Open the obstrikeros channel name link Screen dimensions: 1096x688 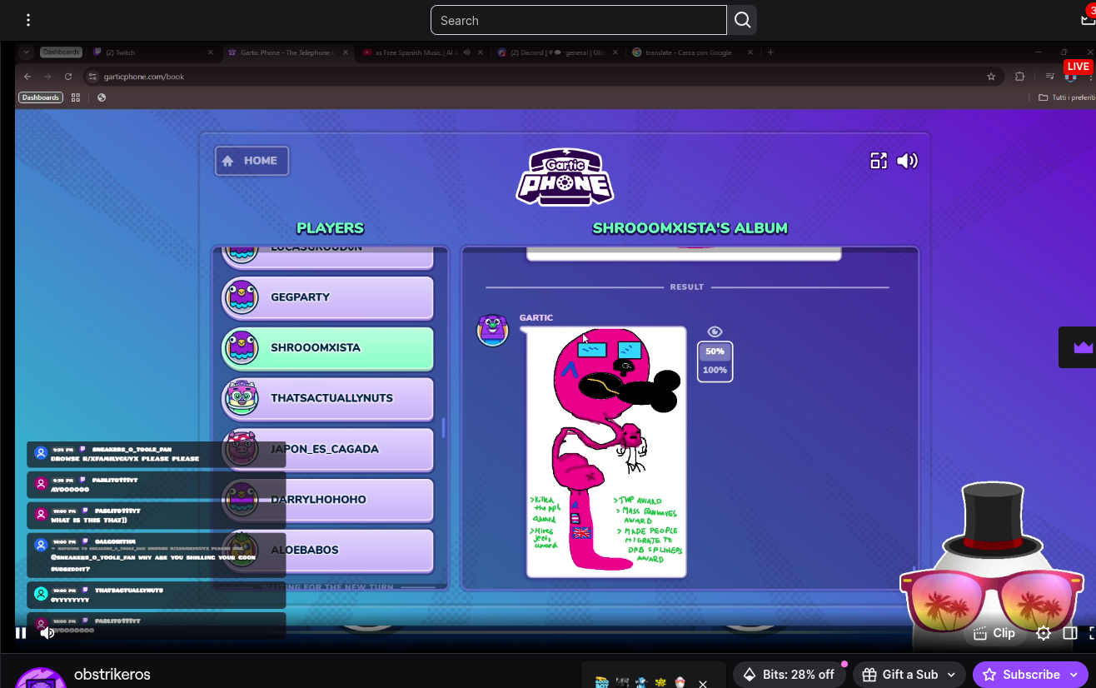tap(112, 675)
